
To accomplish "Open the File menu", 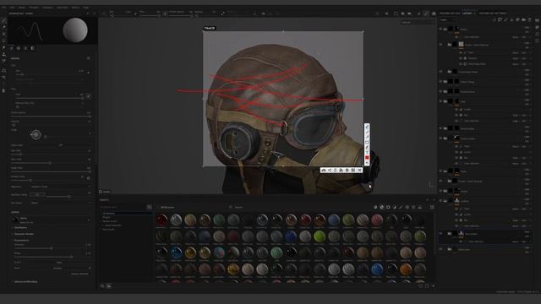I will tap(4, 8).
